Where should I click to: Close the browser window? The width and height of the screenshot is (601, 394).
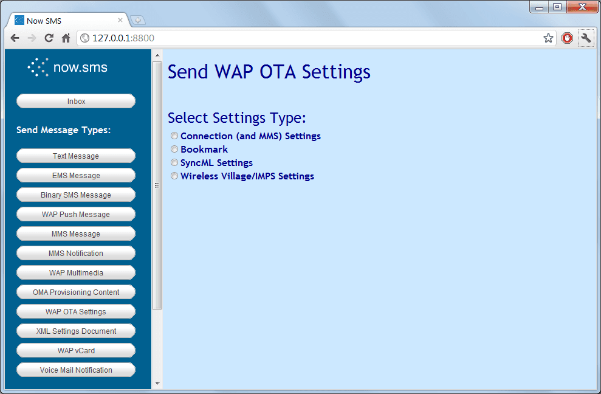[x=582, y=7]
